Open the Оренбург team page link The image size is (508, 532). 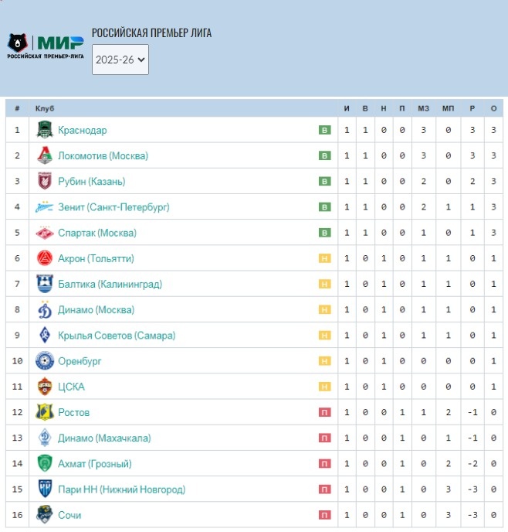click(x=80, y=361)
